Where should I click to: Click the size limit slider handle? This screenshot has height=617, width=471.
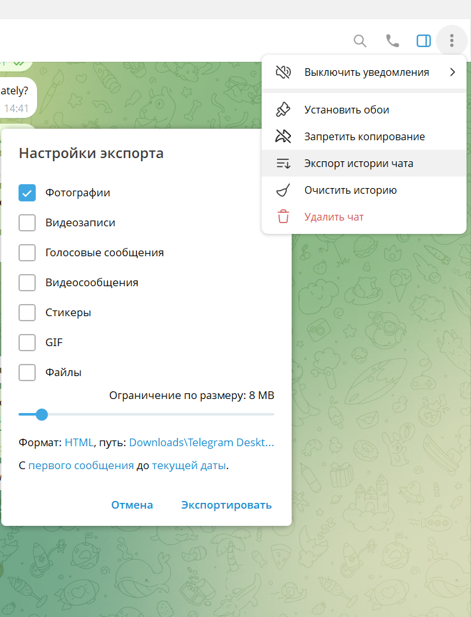tap(41, 414)
